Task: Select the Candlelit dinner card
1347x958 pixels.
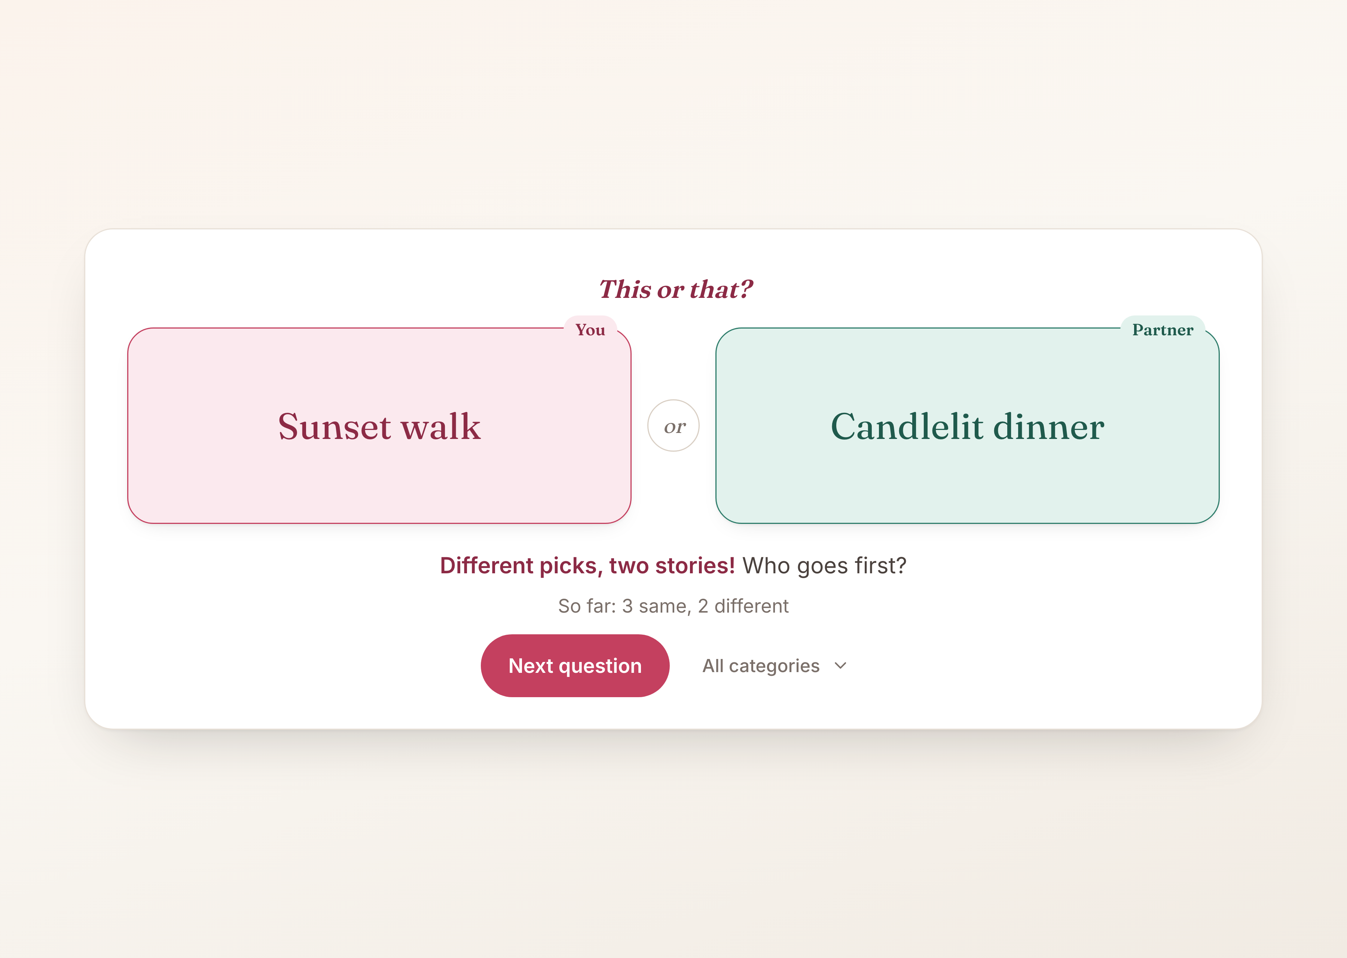Action: [x=967, y=425]
